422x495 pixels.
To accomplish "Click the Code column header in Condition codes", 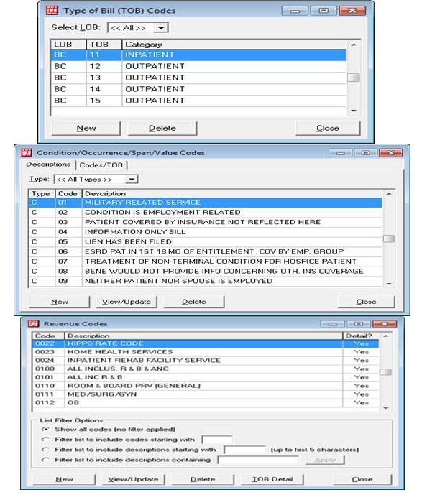I will point(68,193).
